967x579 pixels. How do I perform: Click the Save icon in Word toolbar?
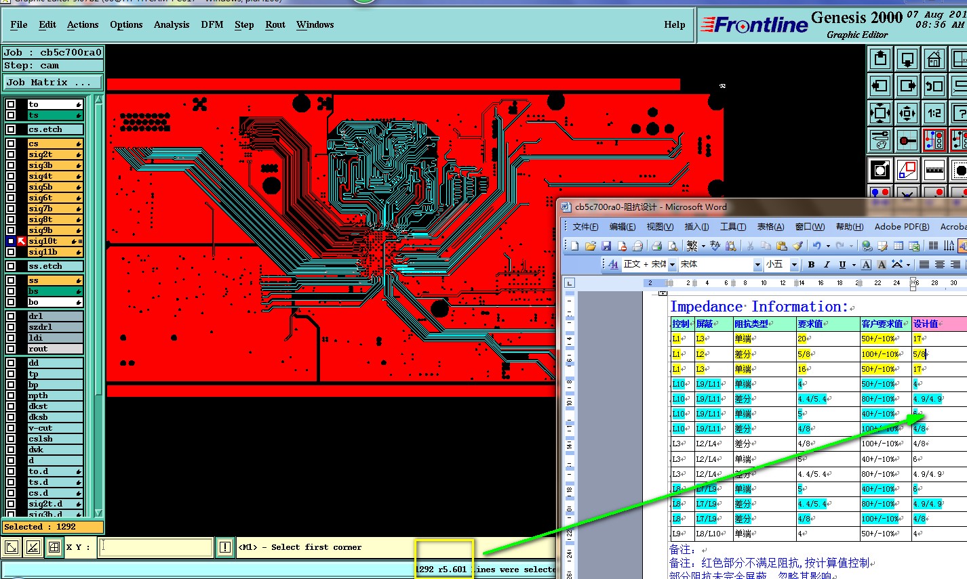(x=606, y=246)
